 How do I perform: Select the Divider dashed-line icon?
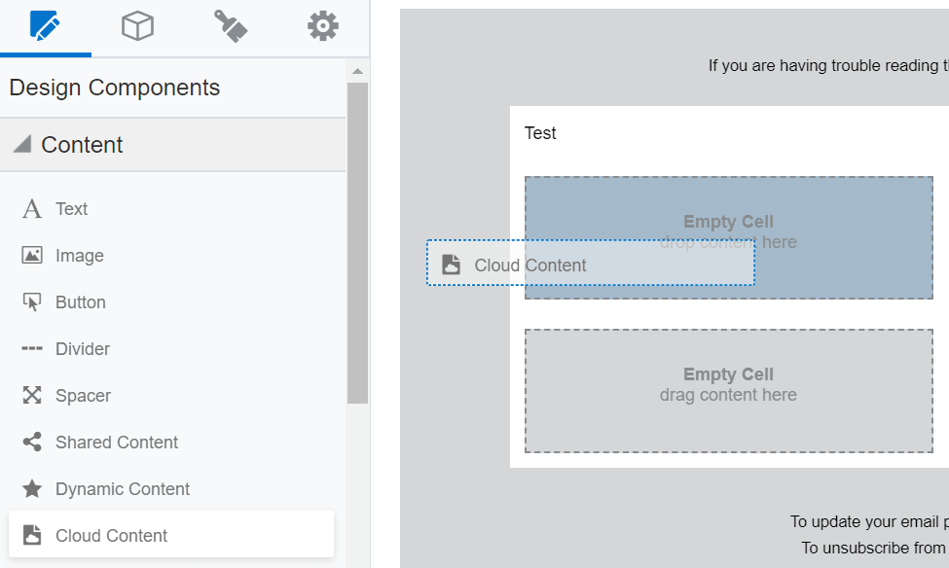pyautogui.click(x=32, y=348)
